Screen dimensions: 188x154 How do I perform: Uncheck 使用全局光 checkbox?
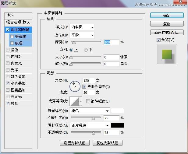pyautogui.click(x=84, y=86)
